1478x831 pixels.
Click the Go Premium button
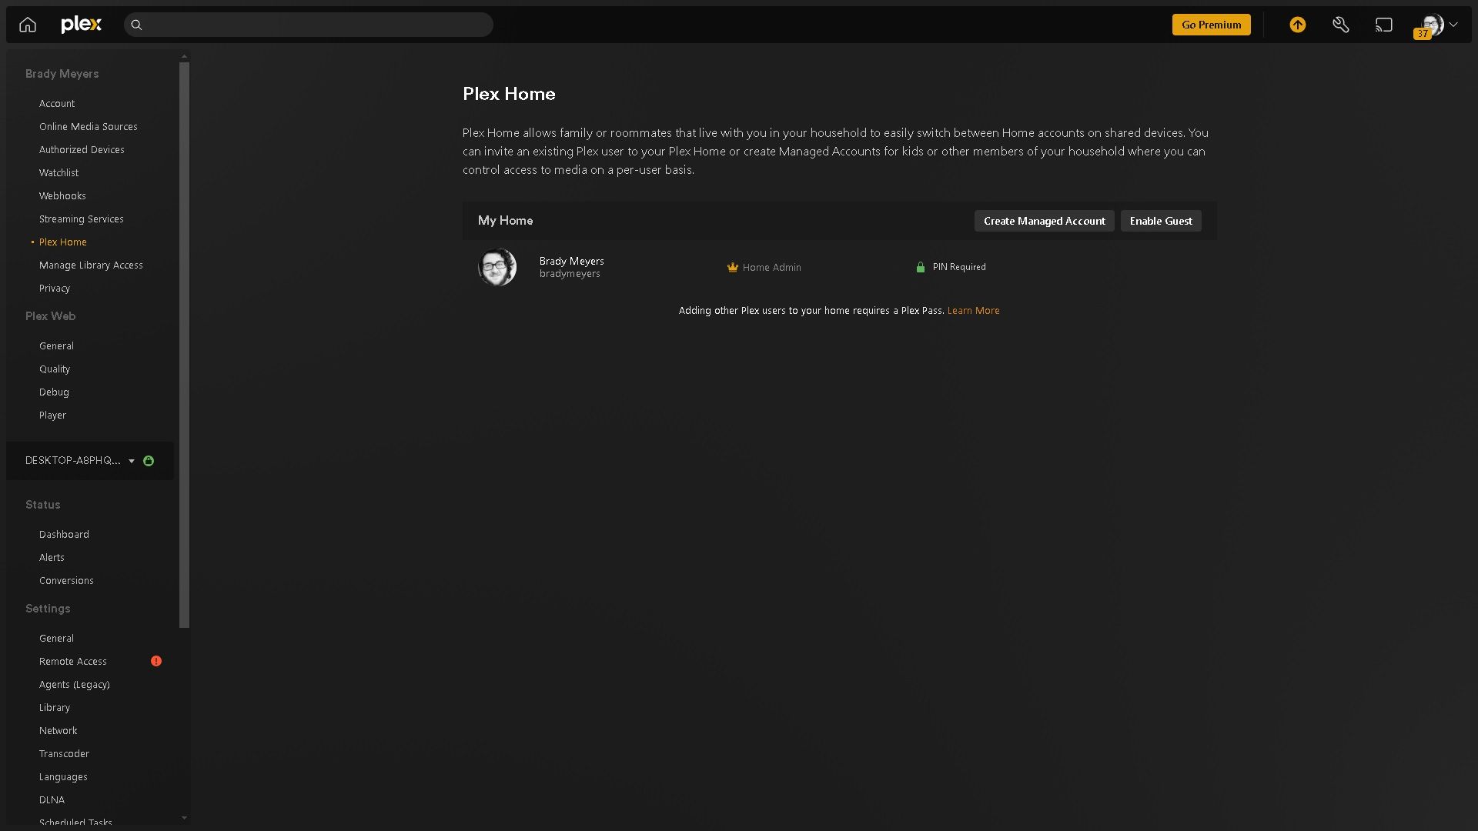1211,25
